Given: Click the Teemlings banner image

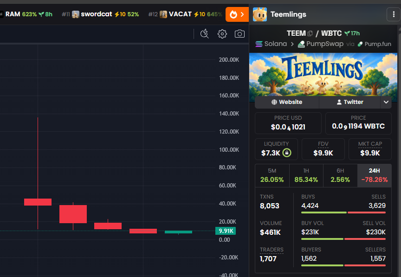Looking at the screenshot, I should [x=323, y=74].
